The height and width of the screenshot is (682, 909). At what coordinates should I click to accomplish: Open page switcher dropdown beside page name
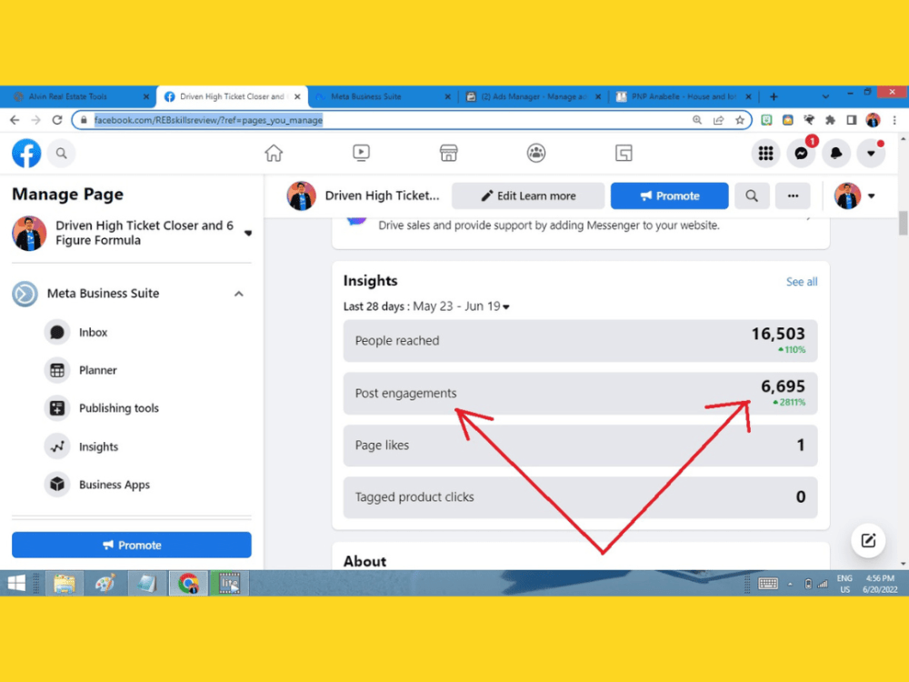[248, 233]
